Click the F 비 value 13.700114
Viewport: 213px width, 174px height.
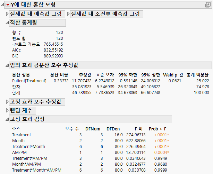(x=136, y=153)
